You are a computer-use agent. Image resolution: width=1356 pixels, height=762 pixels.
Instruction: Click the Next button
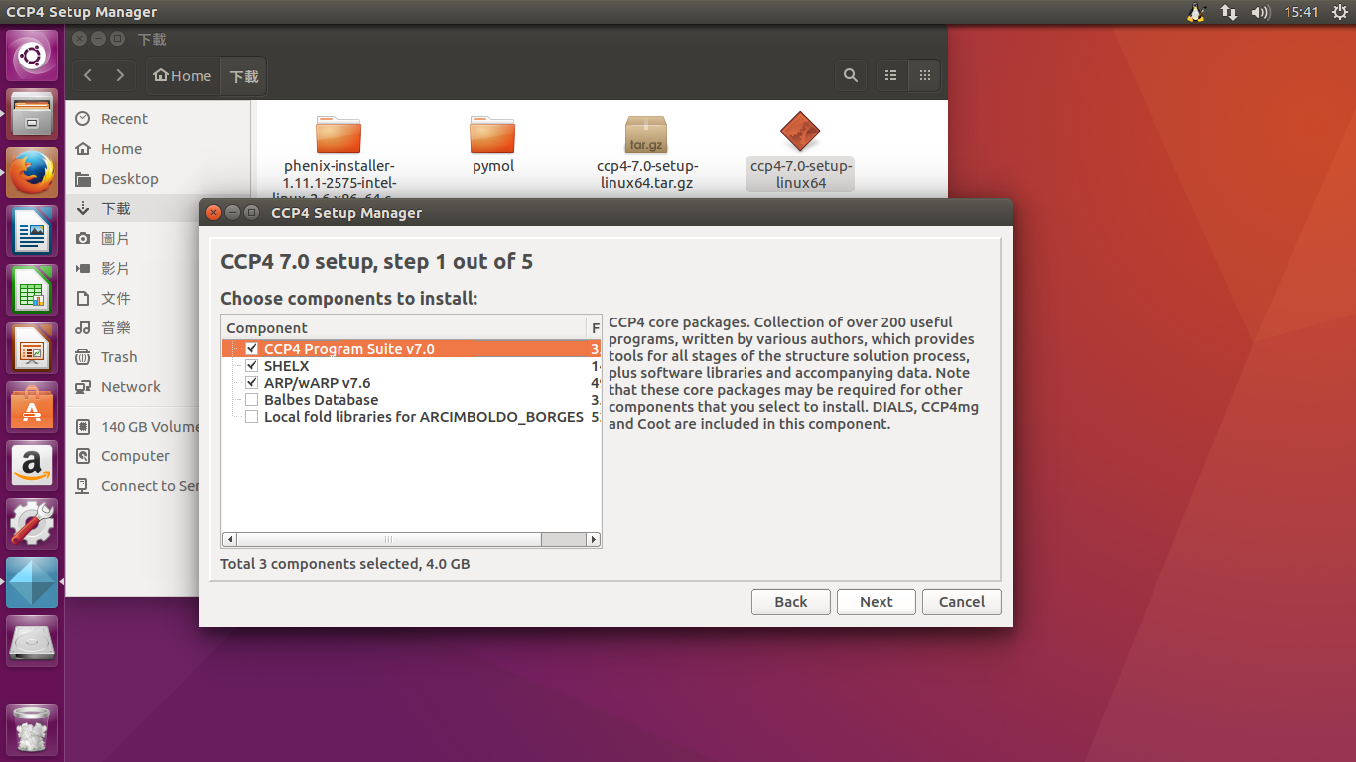pos(876,602)
